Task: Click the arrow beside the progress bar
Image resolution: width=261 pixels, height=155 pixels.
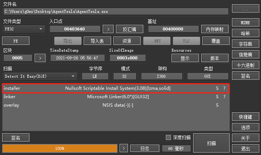Action: pyautogui.click(x=124, y=148)
